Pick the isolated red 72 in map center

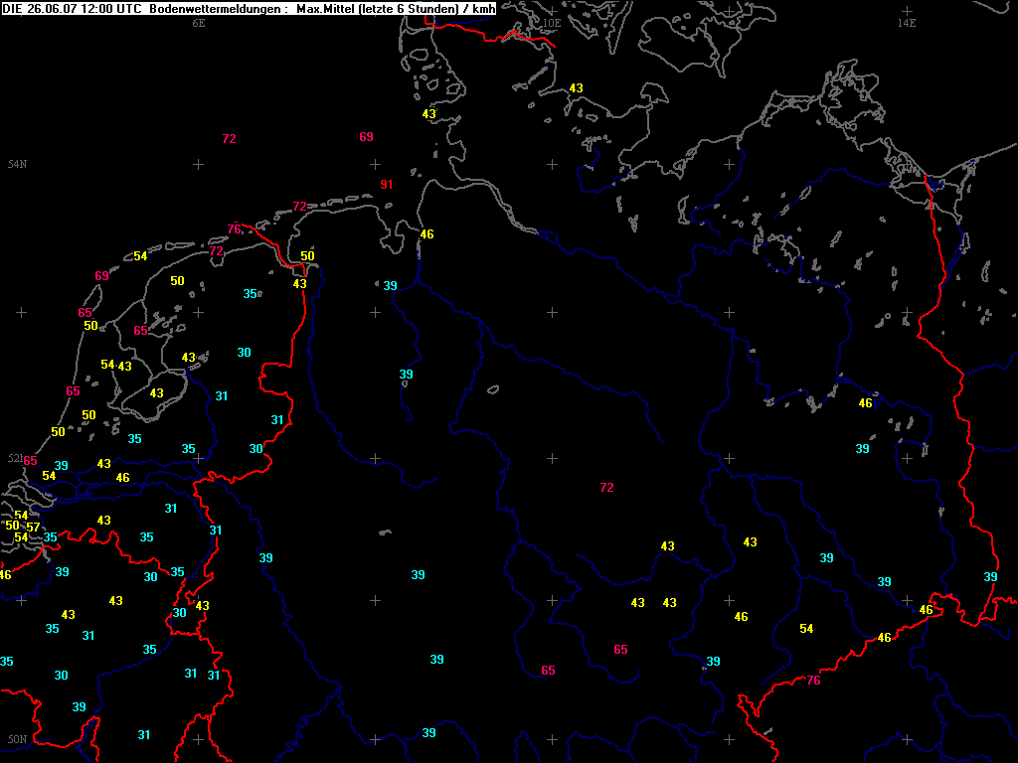pyautogui.click(x=606, y=488)
